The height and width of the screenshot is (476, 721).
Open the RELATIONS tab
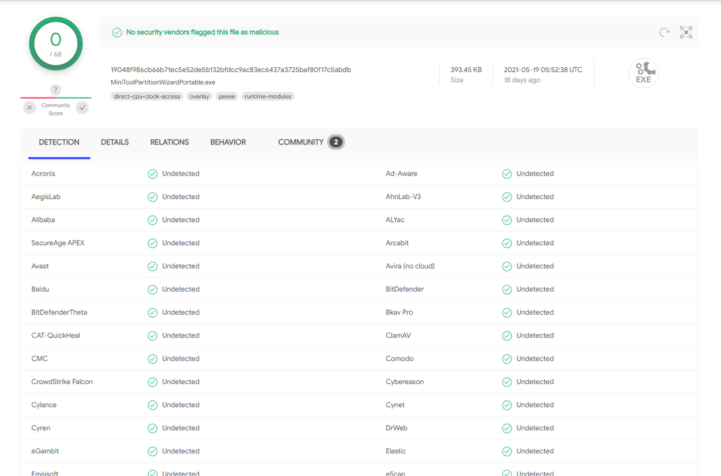click(170, 142)
